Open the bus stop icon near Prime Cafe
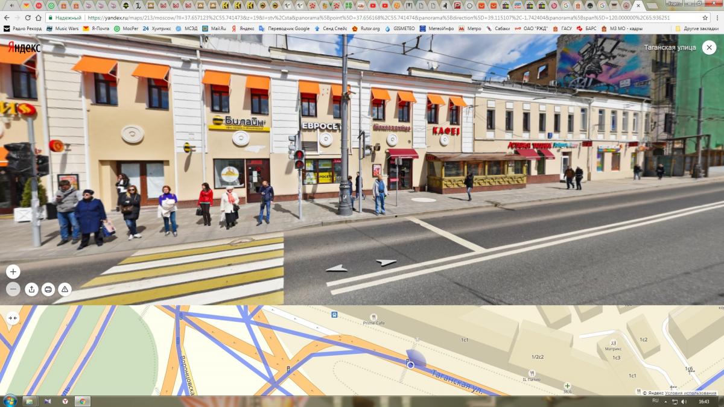Image resolution: width=724 pixels, height=407 pixels. click(334, 314)
